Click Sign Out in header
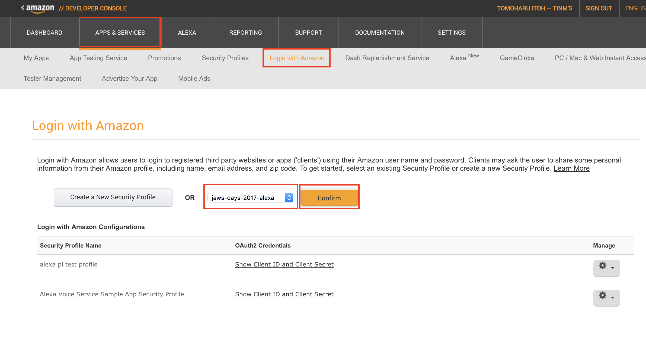 click(599, 8)
